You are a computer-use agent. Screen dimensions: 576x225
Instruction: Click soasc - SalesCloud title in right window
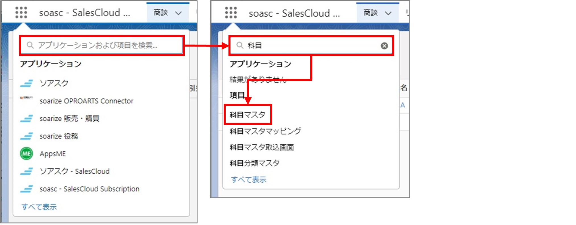[x=294, y=13]
